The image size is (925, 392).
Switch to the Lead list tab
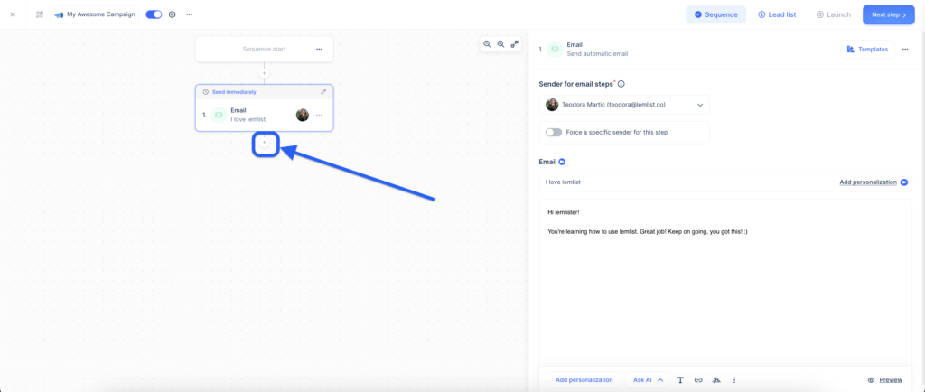point(778,14)
